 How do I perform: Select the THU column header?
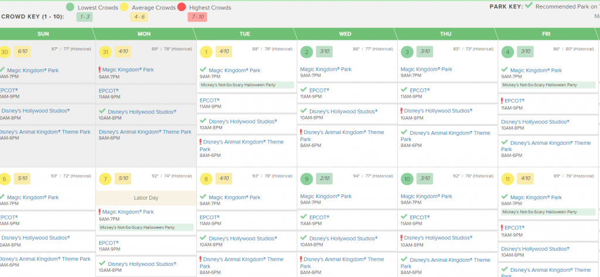click(x=446, y=34)
